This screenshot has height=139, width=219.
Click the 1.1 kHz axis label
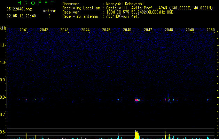pyautogui.click(x=3, y=45)
